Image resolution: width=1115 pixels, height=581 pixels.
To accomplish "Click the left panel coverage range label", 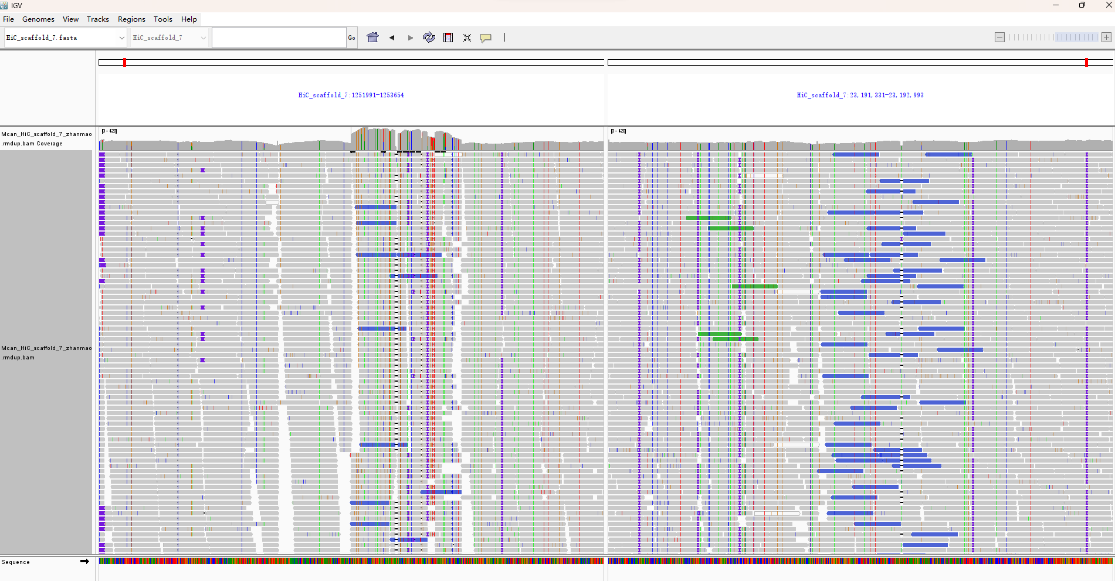I will pos(109,131).
